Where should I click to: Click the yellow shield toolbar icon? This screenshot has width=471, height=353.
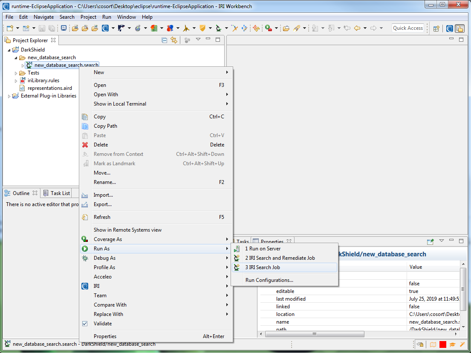[x=202, y=28]
